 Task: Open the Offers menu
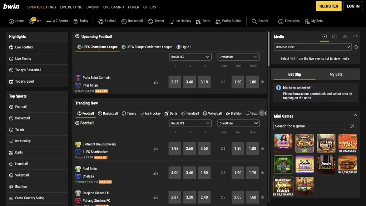point(150,7)
